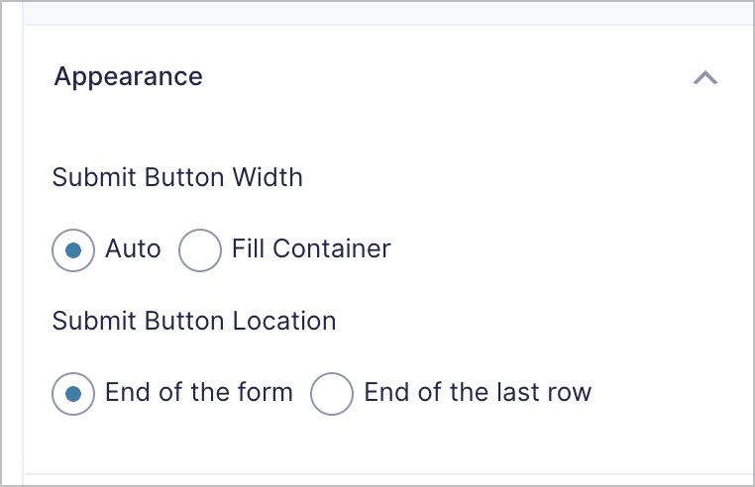Select the Fill Container radio button
Viewport: 755px width, 487px height.
(199, 249)
